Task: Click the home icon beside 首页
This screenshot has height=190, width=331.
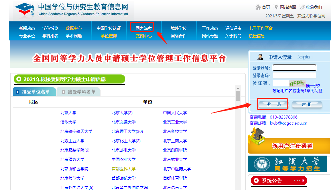Action: tap(258, 7)
